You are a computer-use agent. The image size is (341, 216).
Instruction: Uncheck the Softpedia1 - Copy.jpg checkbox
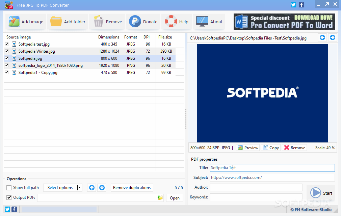click(7, 73)
